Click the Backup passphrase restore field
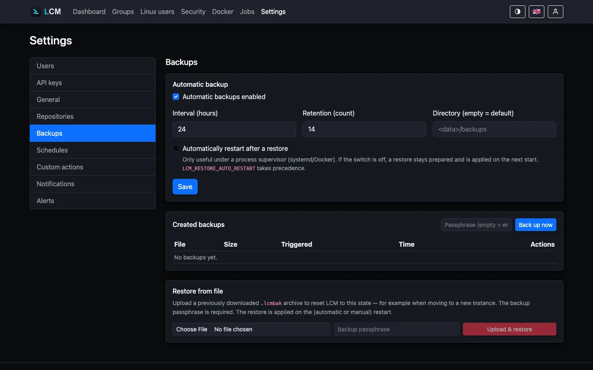The image size is (593, 370). (397, 329)
